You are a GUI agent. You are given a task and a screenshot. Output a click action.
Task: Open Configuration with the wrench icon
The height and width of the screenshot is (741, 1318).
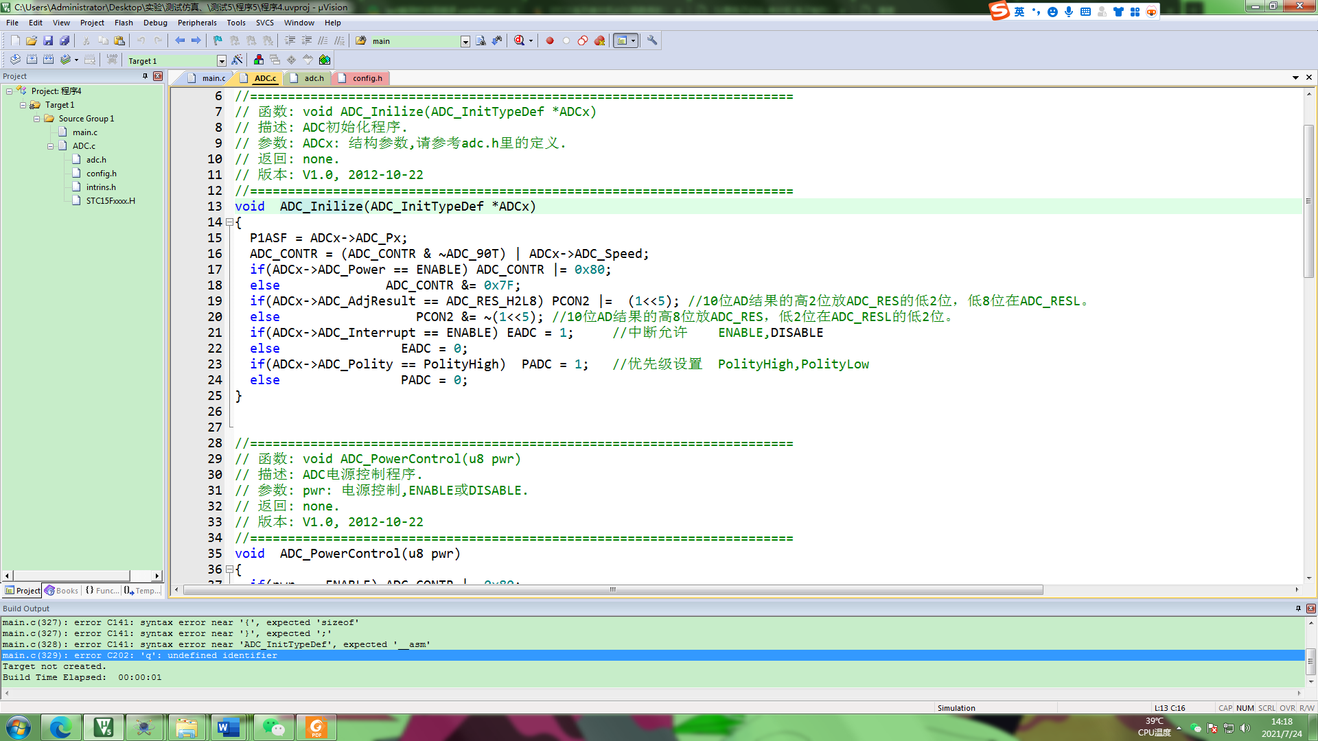652,41
